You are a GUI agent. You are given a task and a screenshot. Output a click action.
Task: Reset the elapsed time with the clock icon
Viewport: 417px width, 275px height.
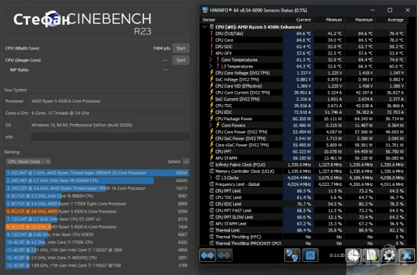[x=353, y=255]
